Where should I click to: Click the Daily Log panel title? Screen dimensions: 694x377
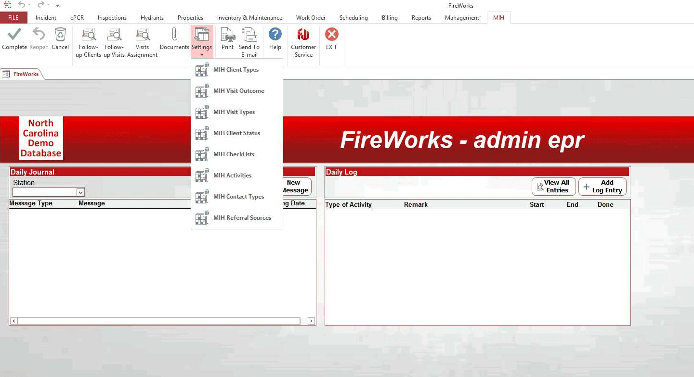[341, 172]
